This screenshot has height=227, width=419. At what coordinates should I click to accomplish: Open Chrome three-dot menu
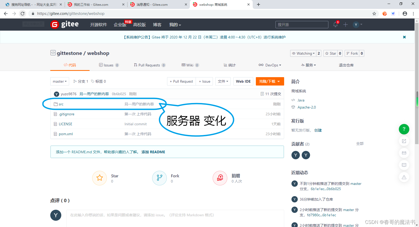pyautogui.click(x=414, y=14)
